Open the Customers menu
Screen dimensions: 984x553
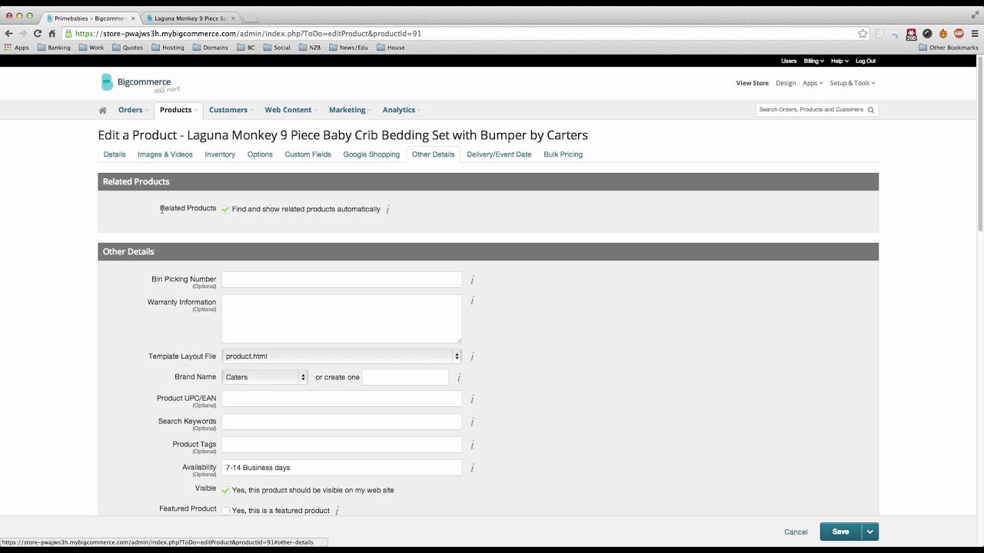[231, 110]
